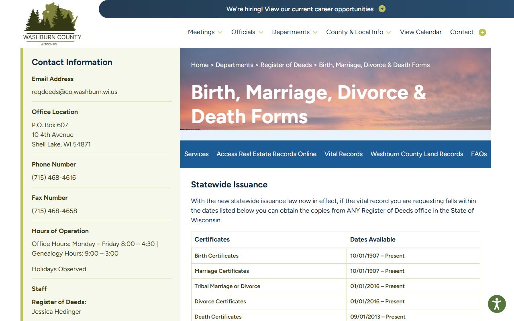Click the Tribal Marriage or Divorce cell
This screenshot has height=321, width=514.
pyautogui.click(x=269, y=286)
